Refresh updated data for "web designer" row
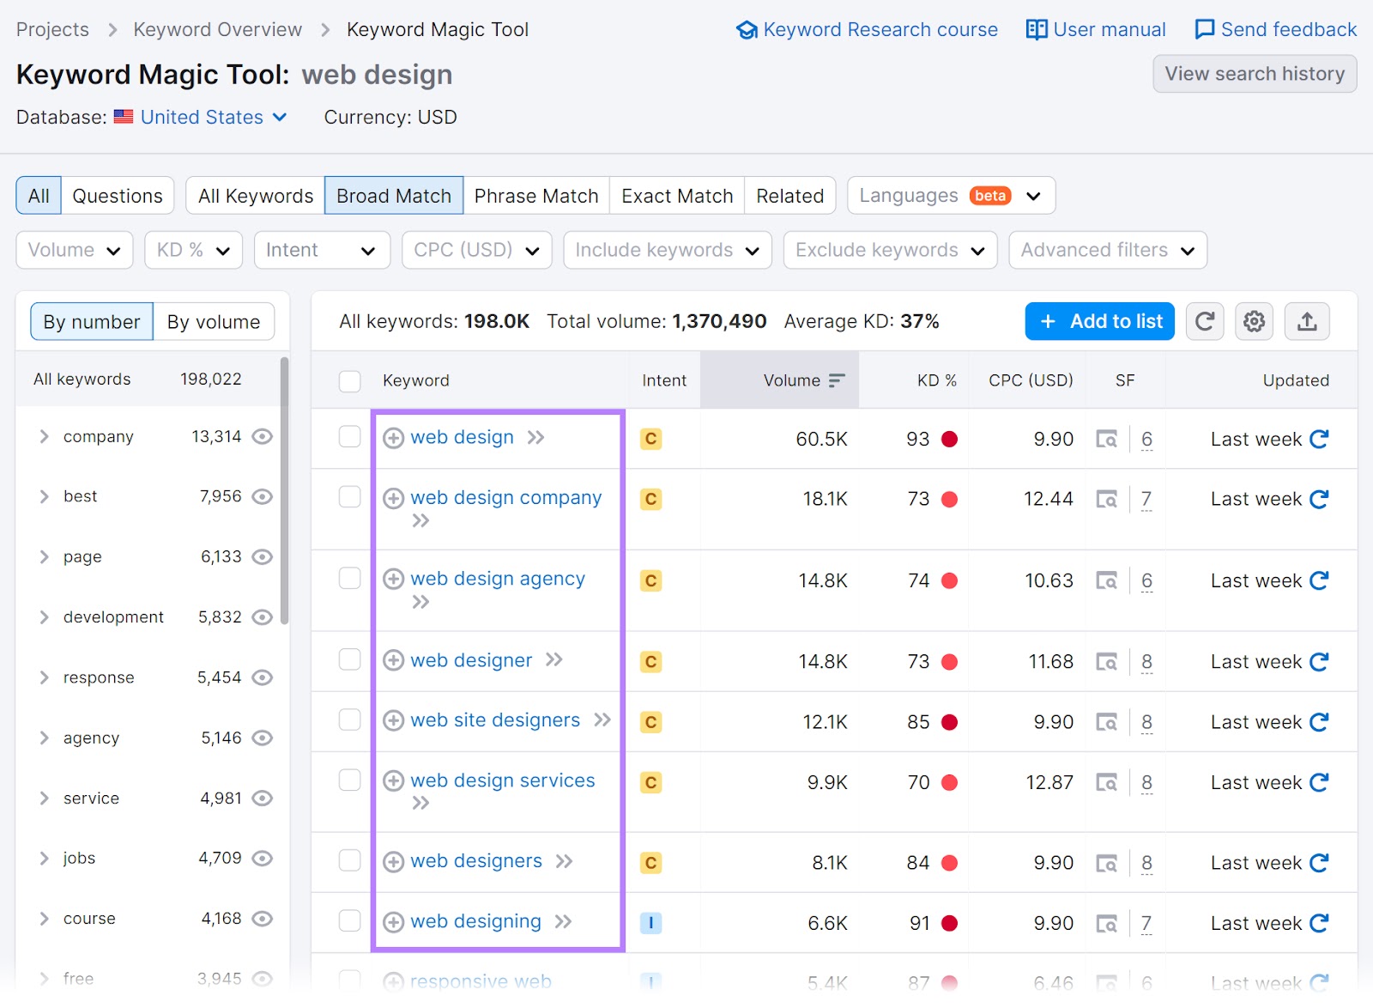 (x=1319, y=661)
